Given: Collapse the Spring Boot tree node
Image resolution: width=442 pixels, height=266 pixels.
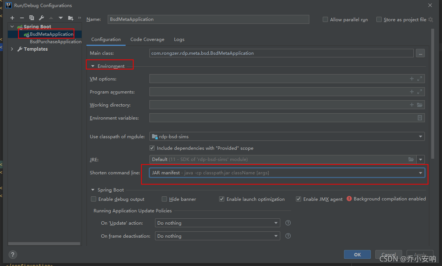Looking at the screenshot, I should coord(12,26).
